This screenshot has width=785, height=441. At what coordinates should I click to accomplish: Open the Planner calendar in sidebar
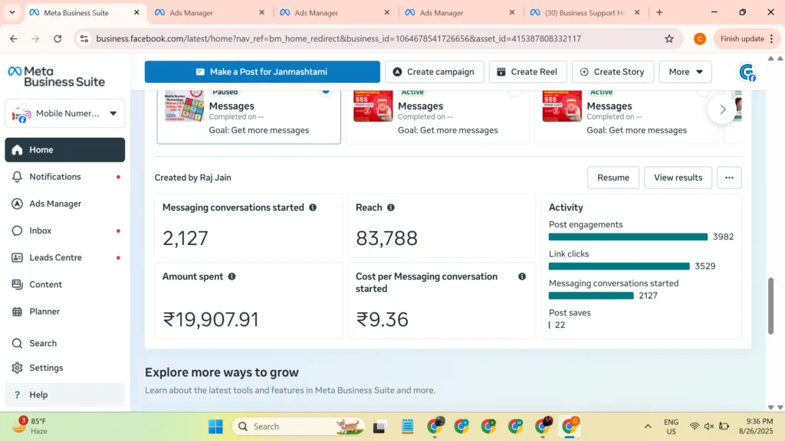point(44,312)
